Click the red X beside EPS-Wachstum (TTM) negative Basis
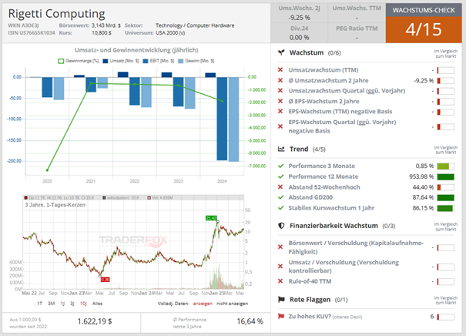This screenshot has height=336, width=466. 280,112
